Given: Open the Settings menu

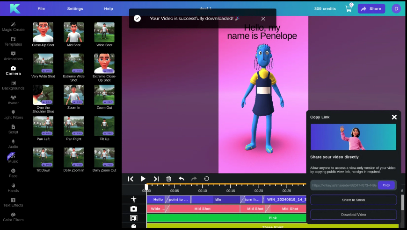Looking at the screenshot, I should [75, 8].
